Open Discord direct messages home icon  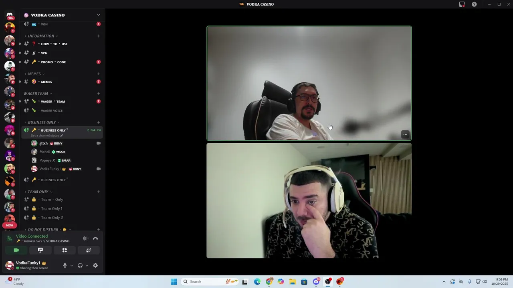pos(10,15)
